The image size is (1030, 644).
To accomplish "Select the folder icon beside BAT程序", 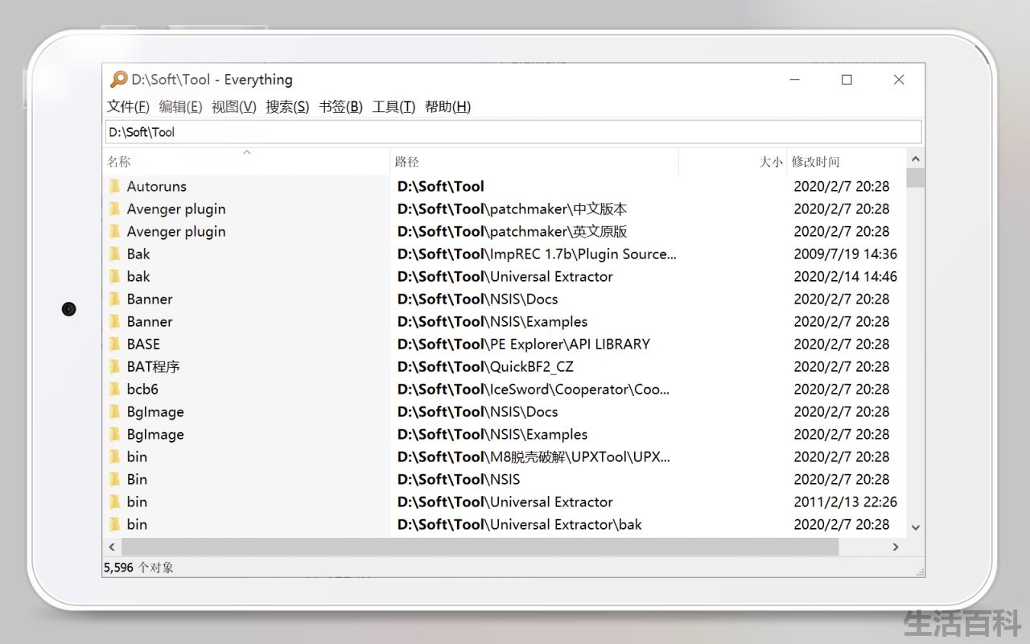I will pyautogui.click(x=114, y=366).
